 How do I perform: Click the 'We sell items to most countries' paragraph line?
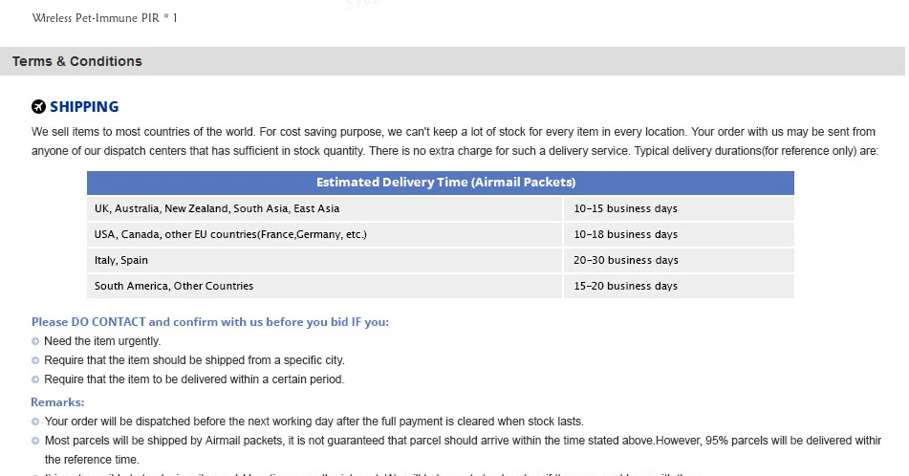[x=453, y=132]
